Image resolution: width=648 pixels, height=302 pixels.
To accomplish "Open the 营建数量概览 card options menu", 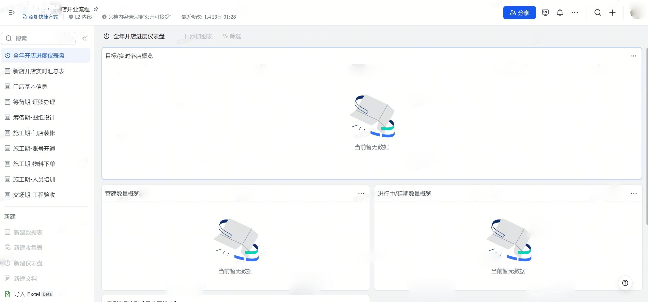I will tap(361, 194).
